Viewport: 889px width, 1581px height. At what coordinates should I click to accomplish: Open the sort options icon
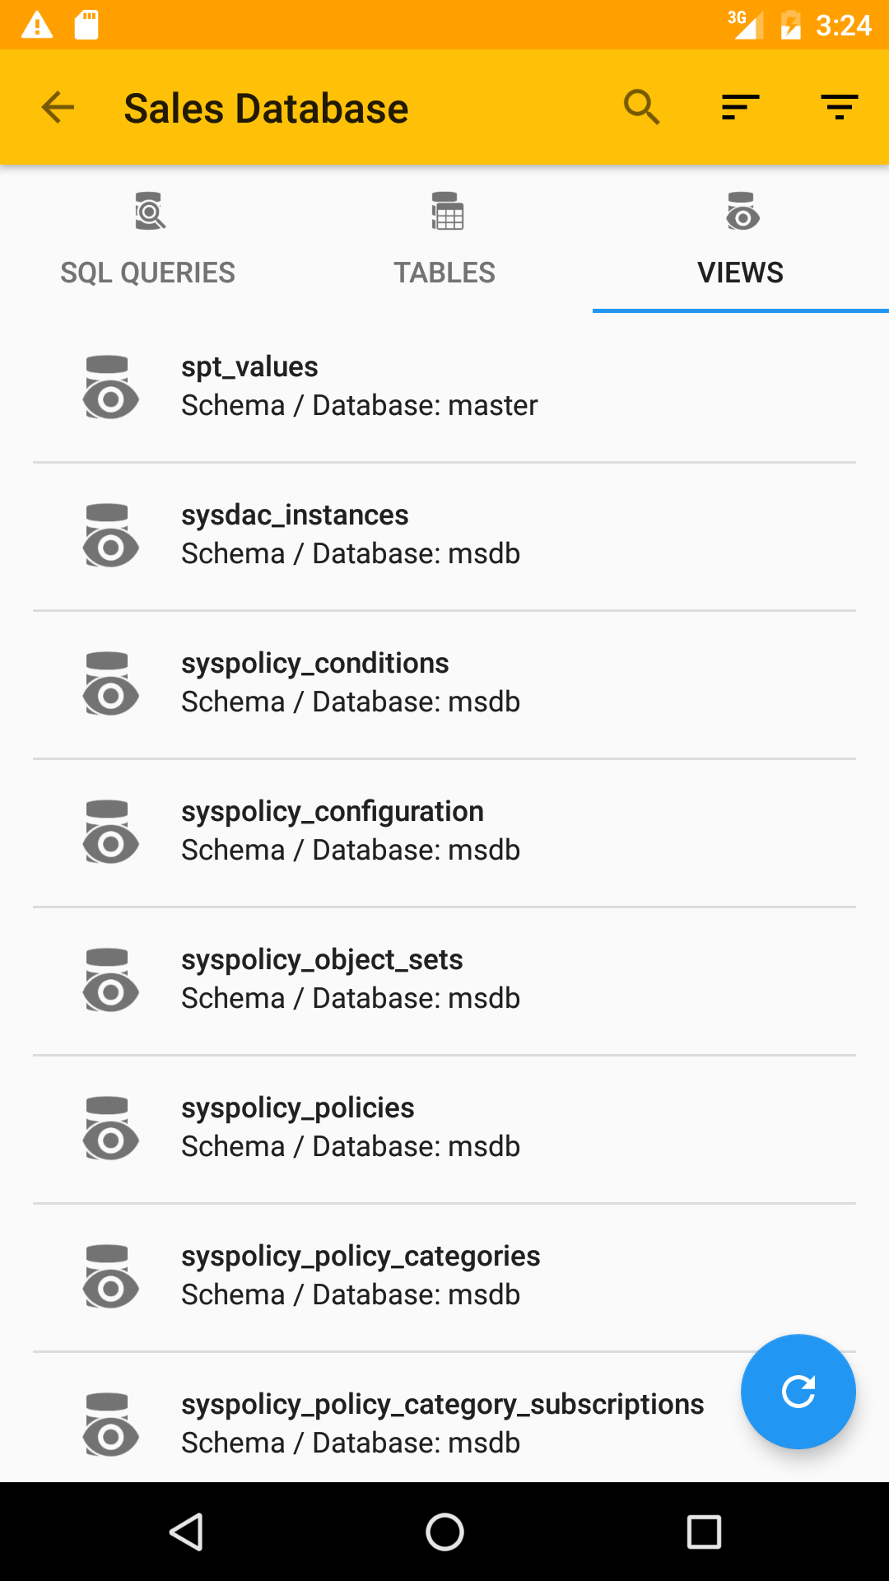740,107
